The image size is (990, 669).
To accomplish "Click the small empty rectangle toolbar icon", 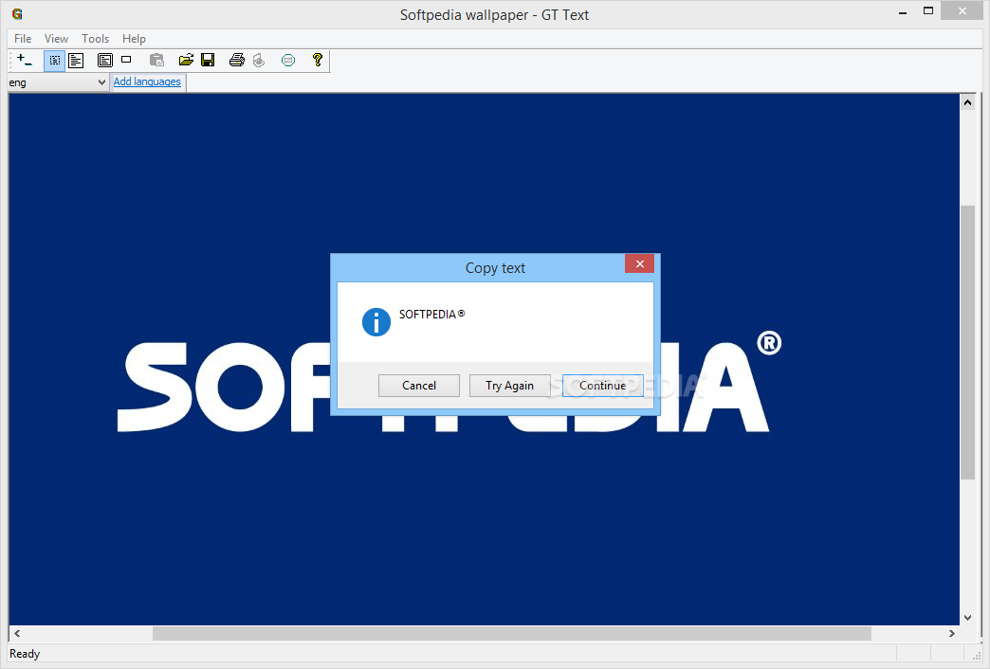I will click(x=126, y=60).
